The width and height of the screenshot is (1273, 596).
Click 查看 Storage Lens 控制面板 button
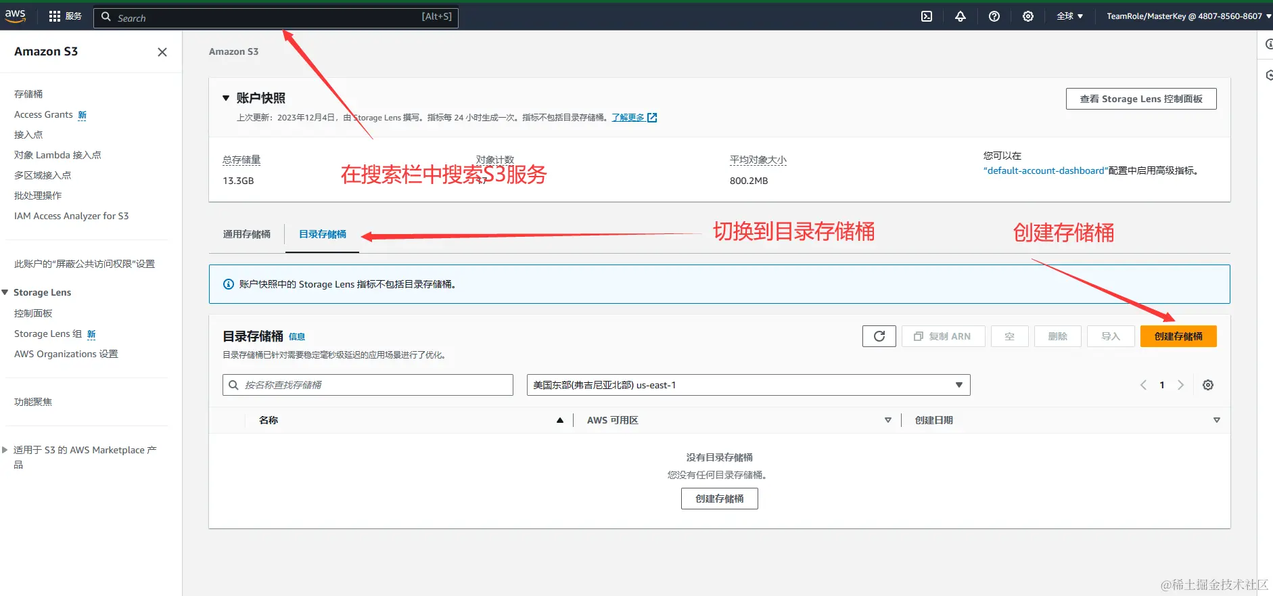(x=1141, y=99)
